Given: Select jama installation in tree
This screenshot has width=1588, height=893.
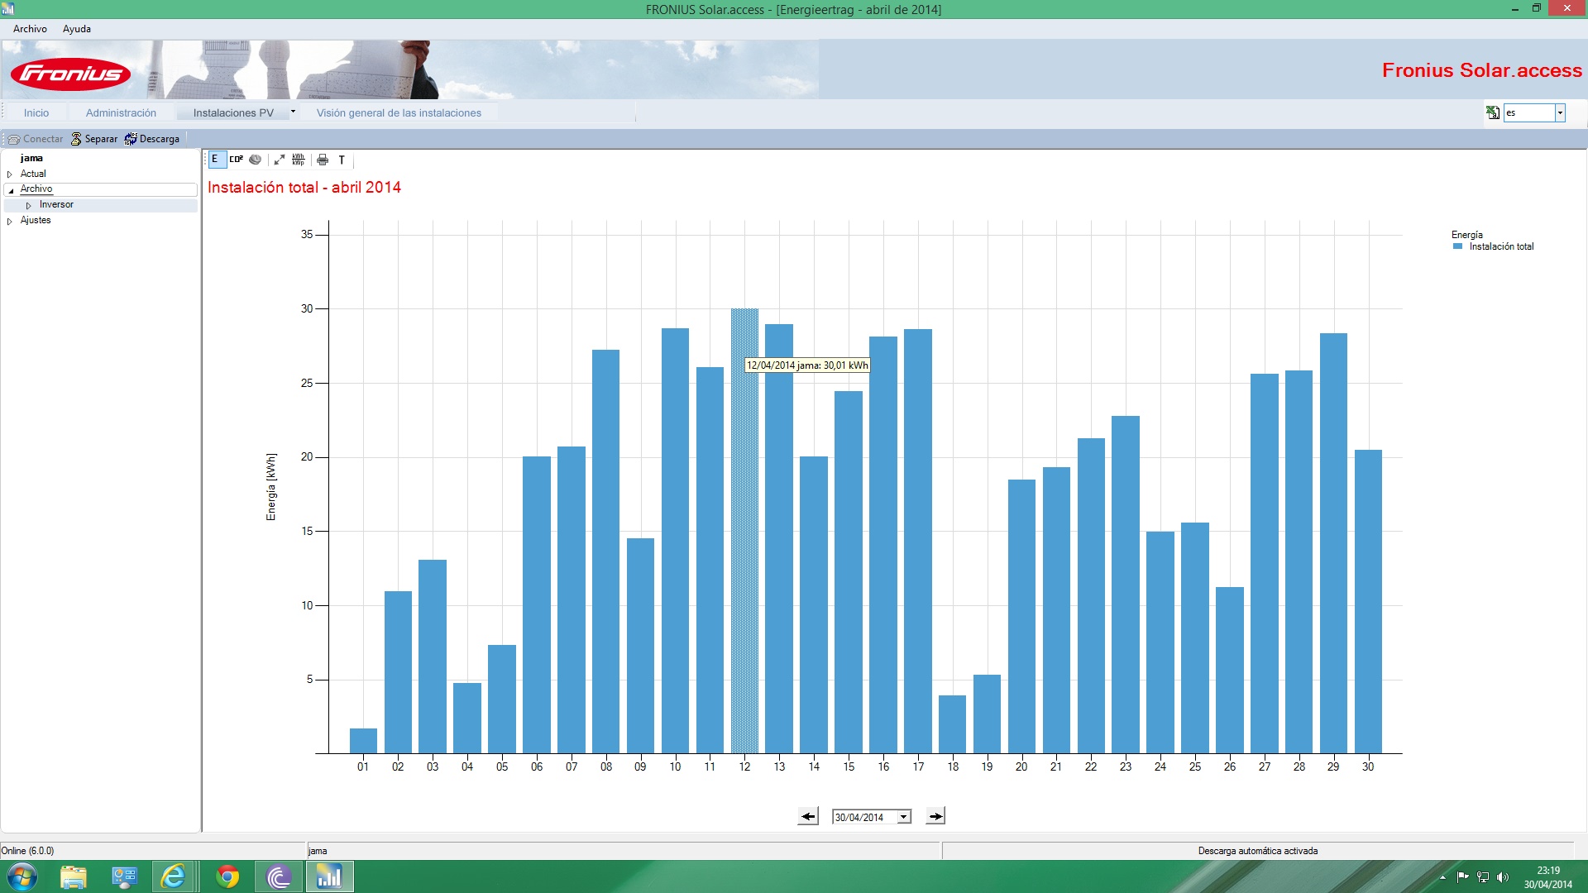Looking at the screenshot, I should coord(31,158).
